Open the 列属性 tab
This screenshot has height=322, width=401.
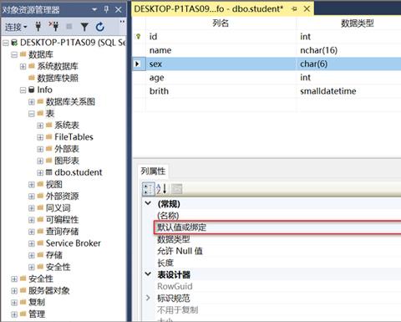point(153,171)
